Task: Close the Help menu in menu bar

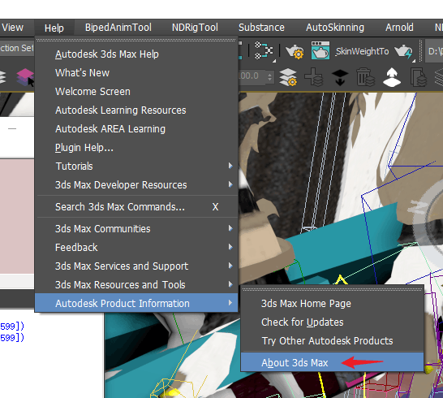Action: click(54, 28)
